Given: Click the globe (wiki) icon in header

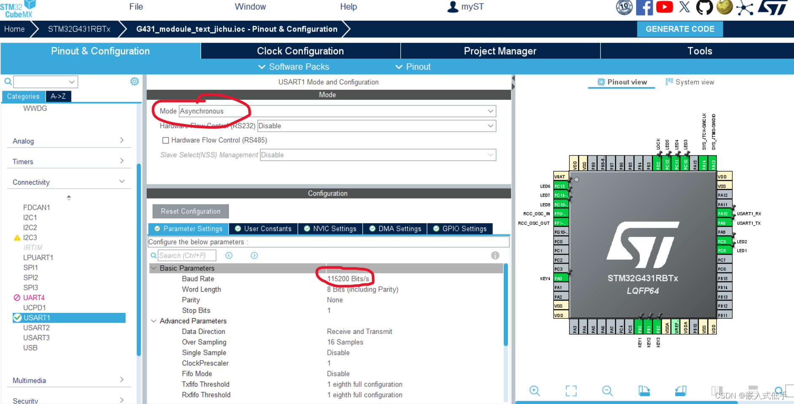Looking at the screenshot, I should tap(725, 7).
